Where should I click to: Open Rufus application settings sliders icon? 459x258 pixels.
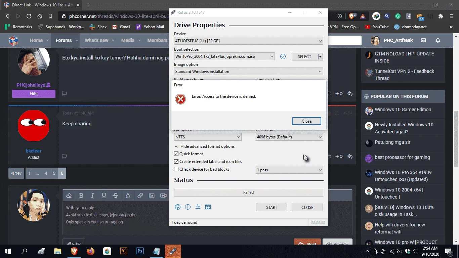coord(198,207)
